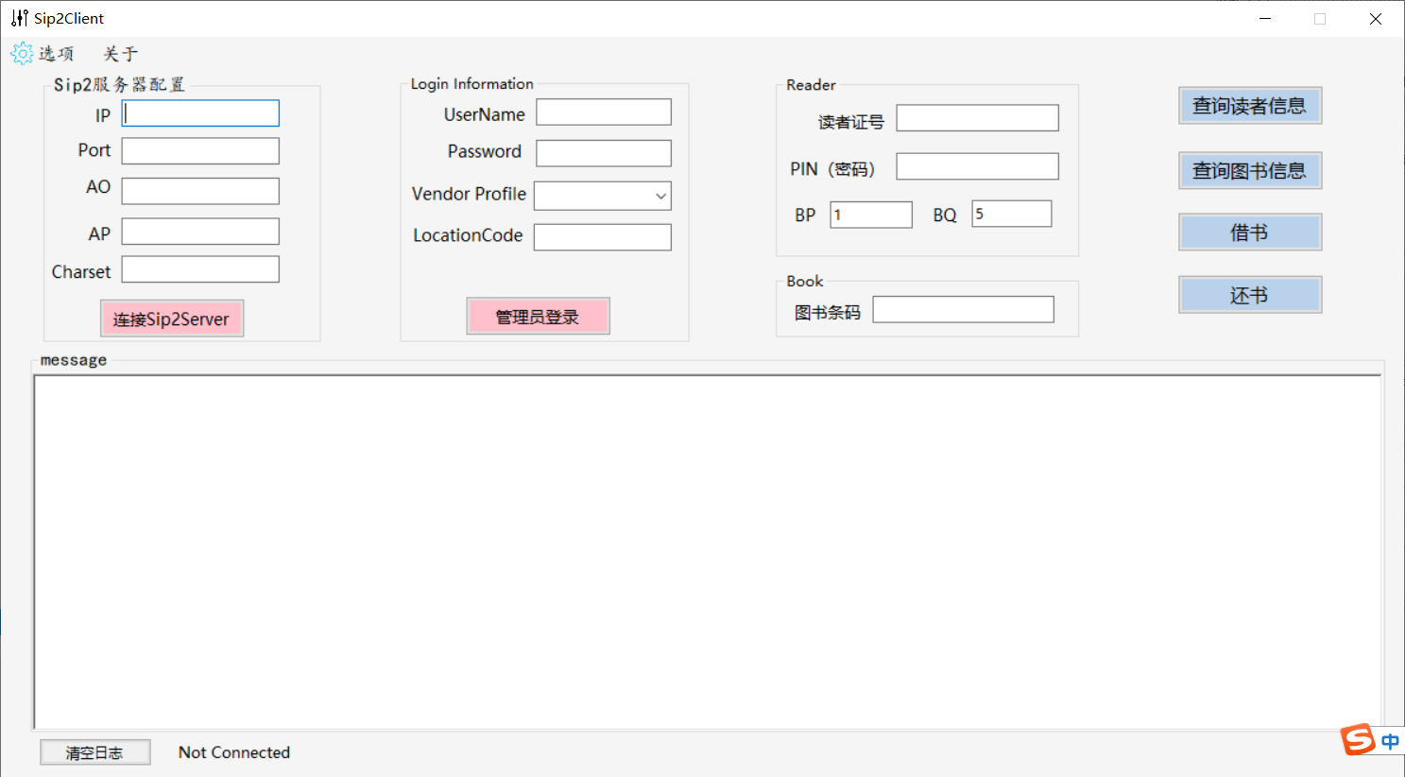Open the 关于 menu
Viewport: 1405px width, 777px height.
point(120,54)
